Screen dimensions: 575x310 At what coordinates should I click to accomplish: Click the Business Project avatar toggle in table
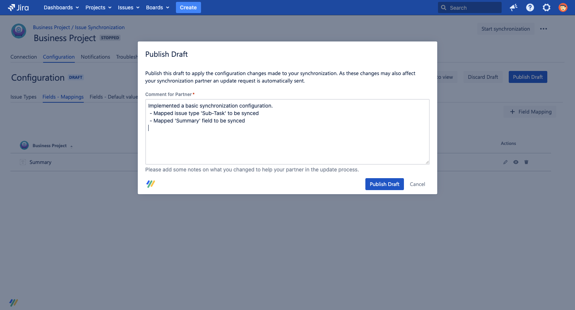coord(24,145)
